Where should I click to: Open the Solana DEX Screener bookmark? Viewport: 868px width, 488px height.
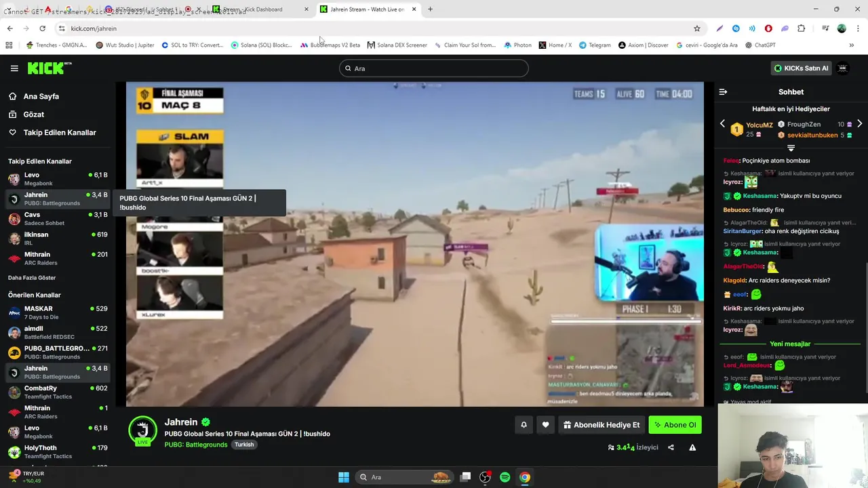[397, 45]
